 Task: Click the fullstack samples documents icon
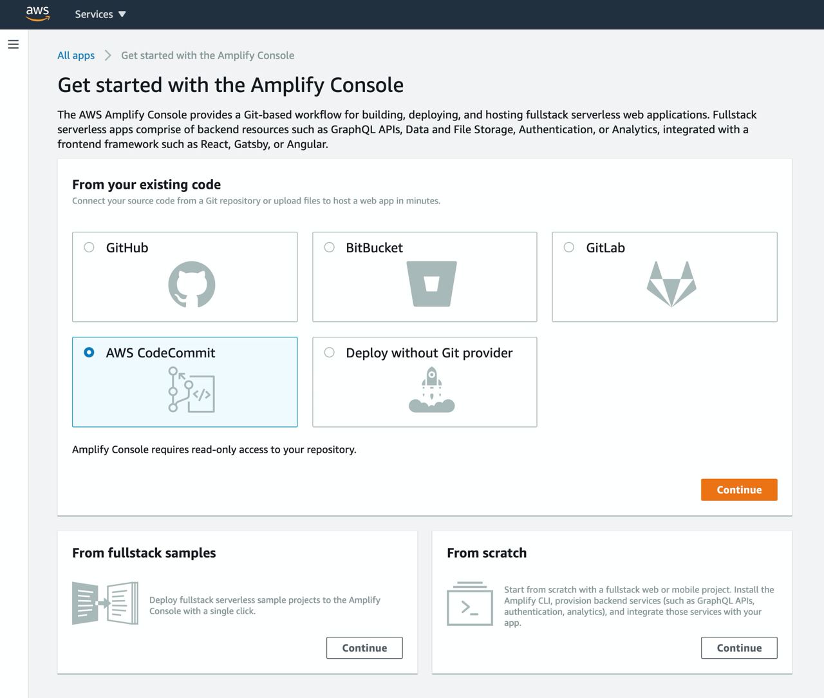click(x=105, y=603)
